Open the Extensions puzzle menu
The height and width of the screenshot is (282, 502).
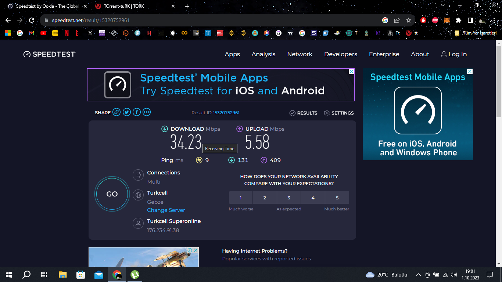coord(459,20)
